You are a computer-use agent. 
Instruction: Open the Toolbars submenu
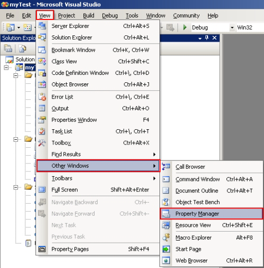click(98, 178)
